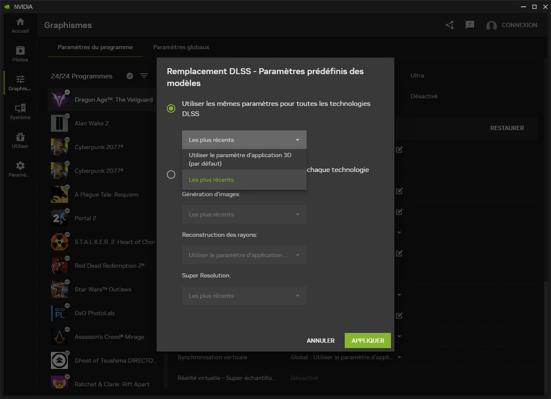Open the Super Resolution dropdown

pyautogui.click(x=244, y=296)
